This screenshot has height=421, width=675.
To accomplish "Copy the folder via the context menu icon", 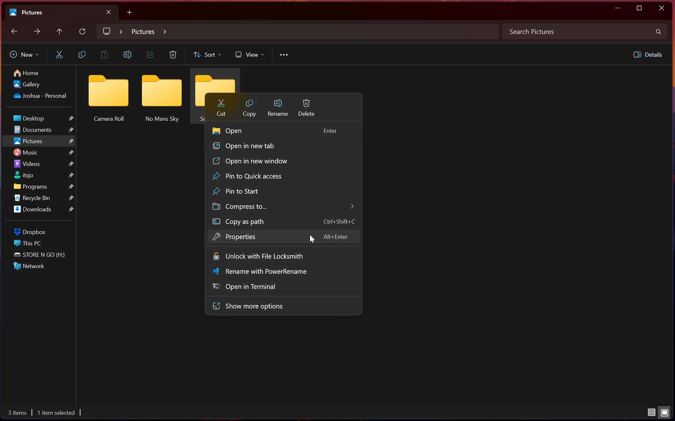I will coord(249,106).
